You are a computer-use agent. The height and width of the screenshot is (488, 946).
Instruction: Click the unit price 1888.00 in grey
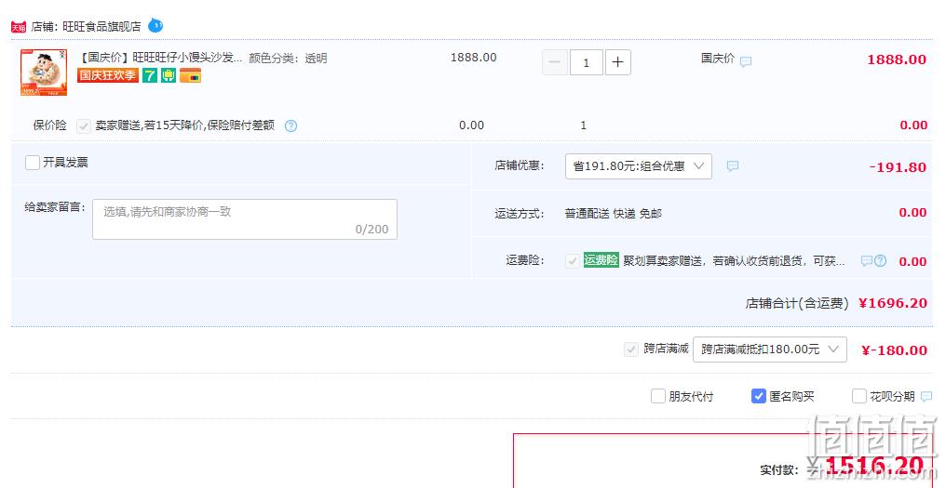click(474, 58)
